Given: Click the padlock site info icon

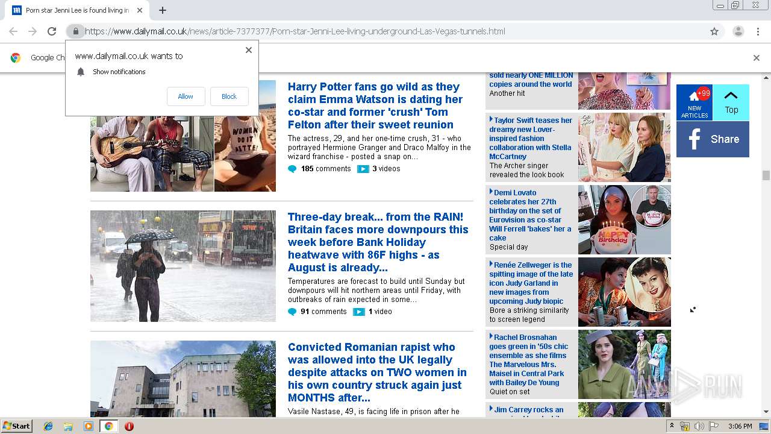Looking at the screenshot, I should 75,31.
